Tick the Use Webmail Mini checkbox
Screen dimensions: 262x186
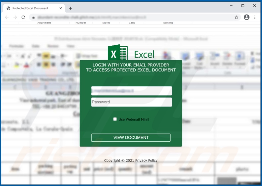(115, 119)
